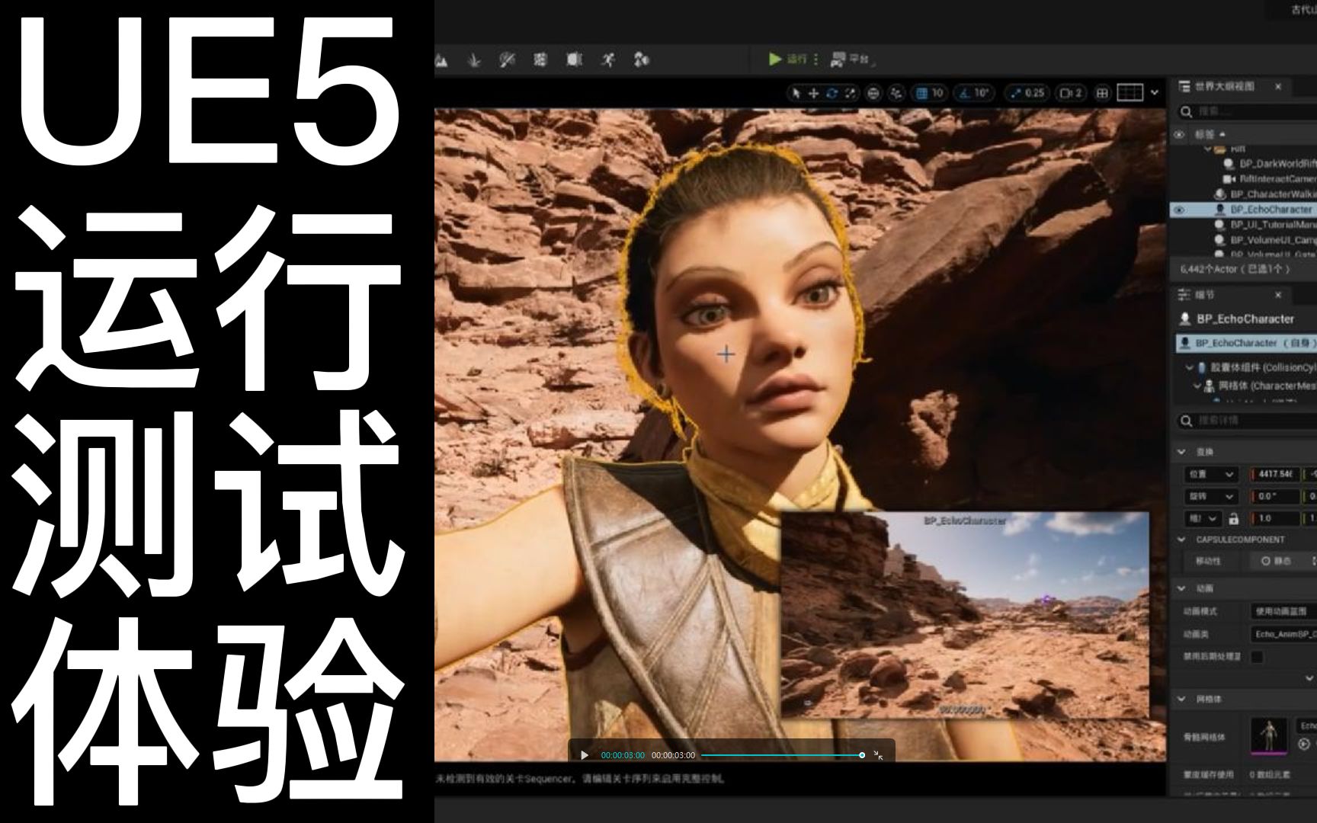Click the Scale transform tool icon
Viewport: 1317px width, 823px height.
[x=850, y=93]
